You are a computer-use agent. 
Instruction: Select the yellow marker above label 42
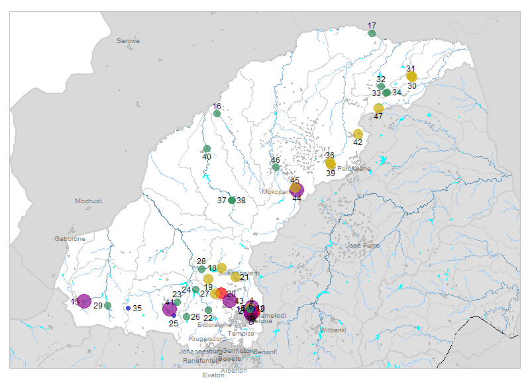tap(358, 134)
